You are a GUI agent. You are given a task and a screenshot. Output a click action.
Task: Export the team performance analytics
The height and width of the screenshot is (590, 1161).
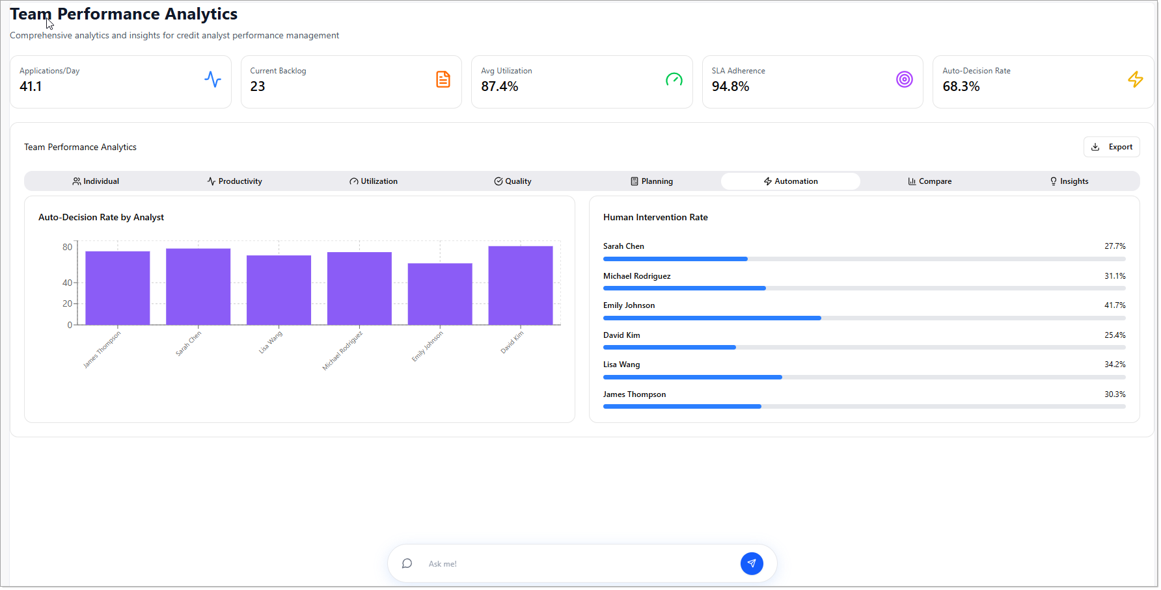click(1112, 147)
